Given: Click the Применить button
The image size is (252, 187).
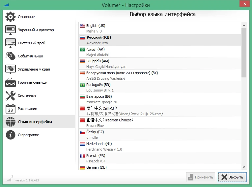Looking at the screenshot, I should (x=201, y=177).
